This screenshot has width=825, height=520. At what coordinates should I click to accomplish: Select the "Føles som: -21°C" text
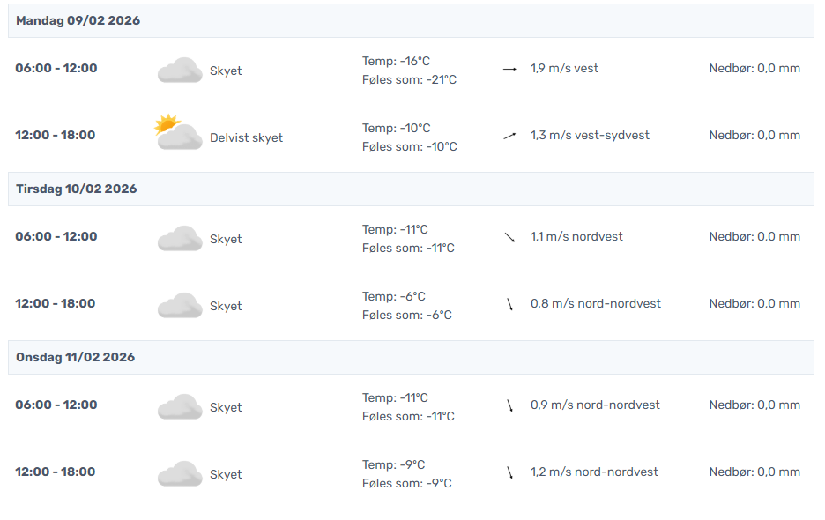tap(409, 80)
